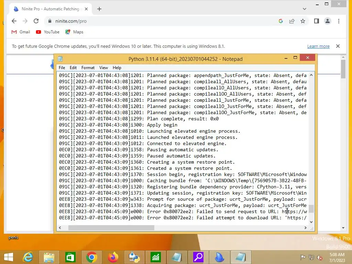Open the Windows Store taskbar icon

tap(70, 257)
